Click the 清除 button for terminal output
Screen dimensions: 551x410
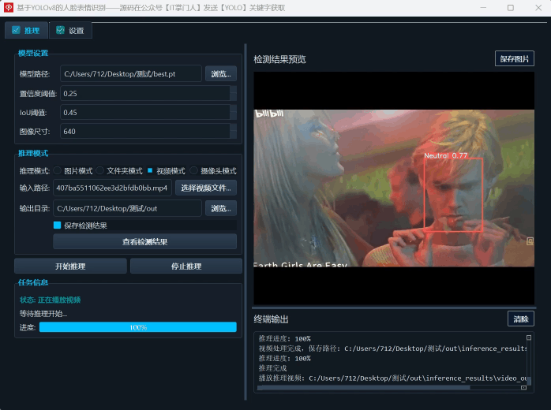coord(521,319)
